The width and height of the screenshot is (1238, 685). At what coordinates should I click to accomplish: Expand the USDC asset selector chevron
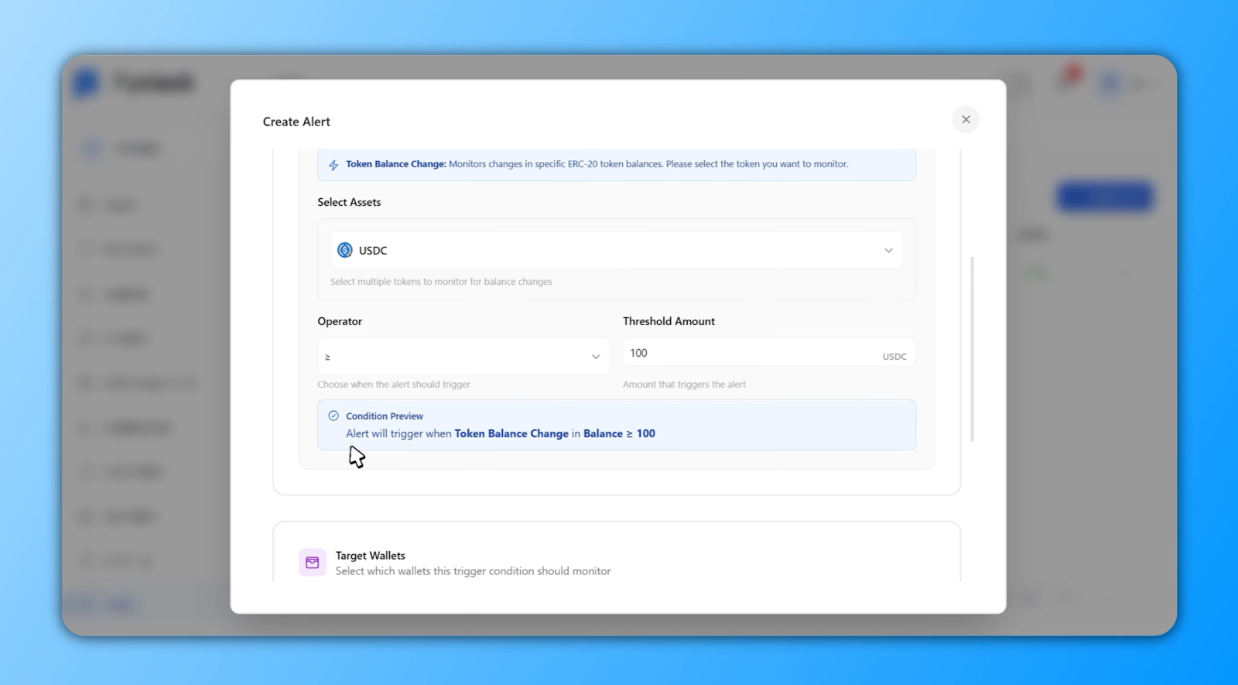click(x=888, y=251)
